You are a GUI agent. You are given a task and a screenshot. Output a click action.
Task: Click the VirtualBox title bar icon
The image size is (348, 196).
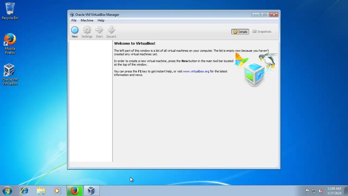pos(72,15)
